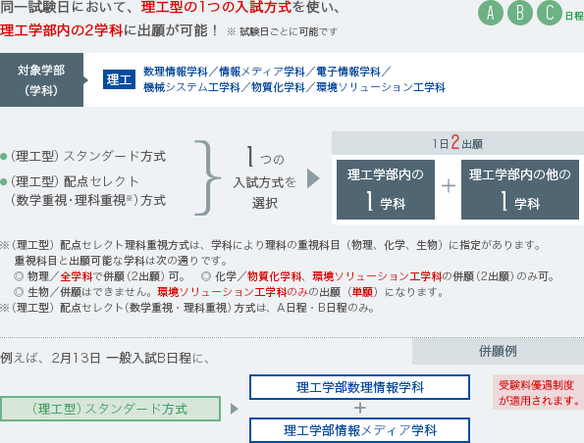The width and height of the screenshot is (584, 443).
Task: Click the plus sign between the two dark 学科 boxes
Action: tap(448, 185)
